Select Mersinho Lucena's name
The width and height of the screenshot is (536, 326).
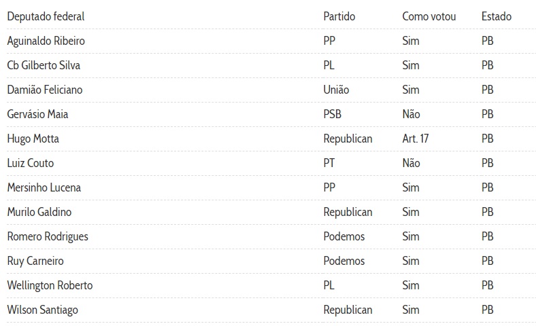[x=44, y=187]
